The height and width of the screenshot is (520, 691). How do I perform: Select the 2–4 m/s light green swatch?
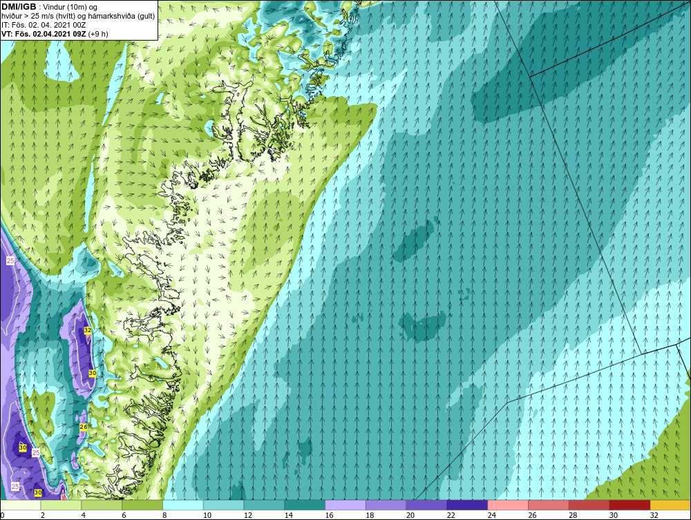(x=61, y=505)
